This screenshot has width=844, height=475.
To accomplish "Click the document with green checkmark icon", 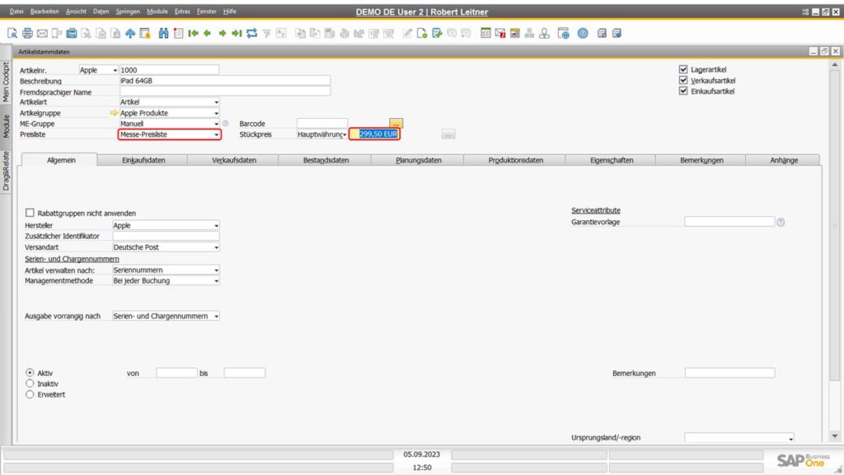I will point(437,33).
